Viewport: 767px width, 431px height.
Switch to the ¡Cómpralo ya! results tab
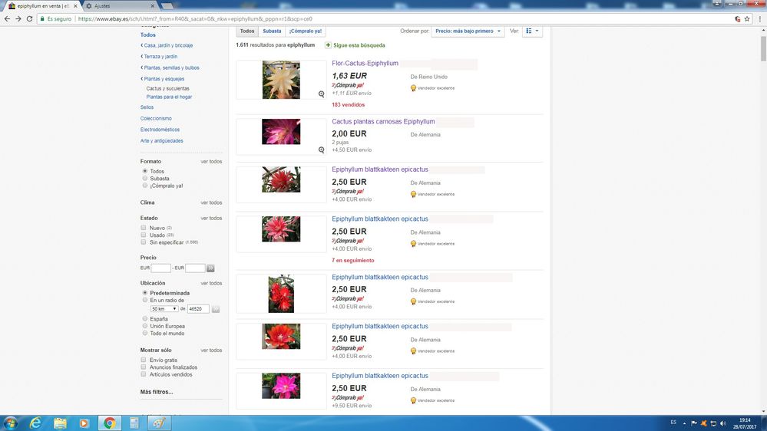[x=306, y=31]
